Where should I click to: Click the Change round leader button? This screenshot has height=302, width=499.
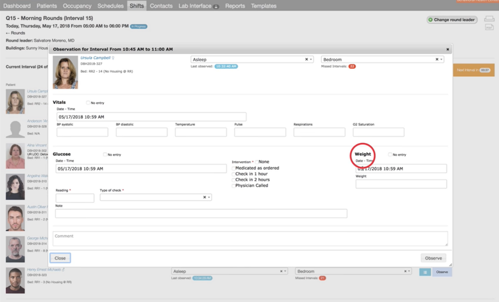(452, 20)
